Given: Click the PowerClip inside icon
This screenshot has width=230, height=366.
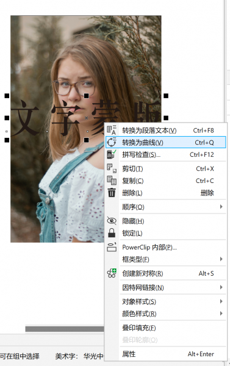Looking at the screenshot, I should [112, 247].
